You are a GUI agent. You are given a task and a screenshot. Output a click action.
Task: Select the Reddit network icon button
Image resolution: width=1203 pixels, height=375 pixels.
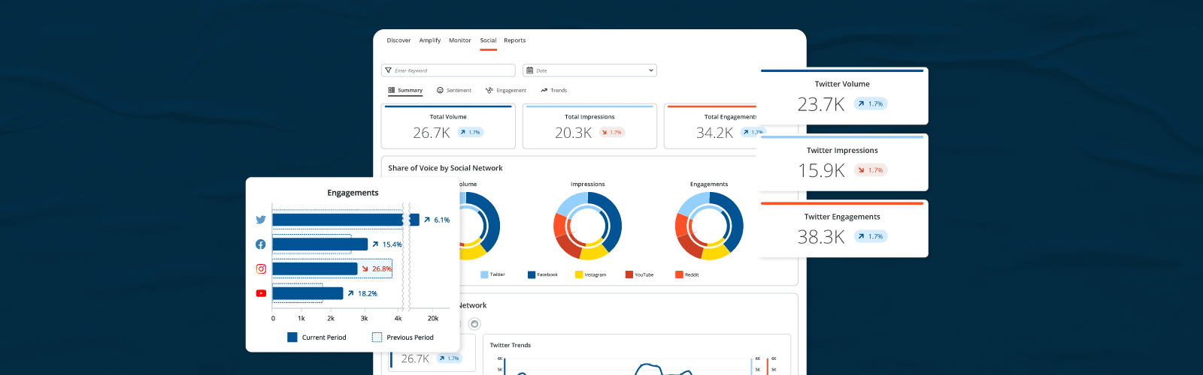pyautogui.click(x=474, y=324)
